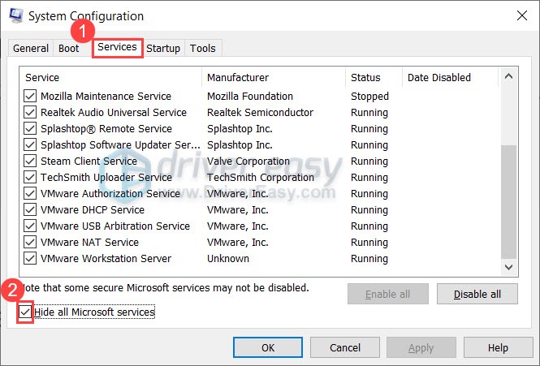The image size is (540, 366).
Task: Switch to the General tab
Action: point(31,49)
